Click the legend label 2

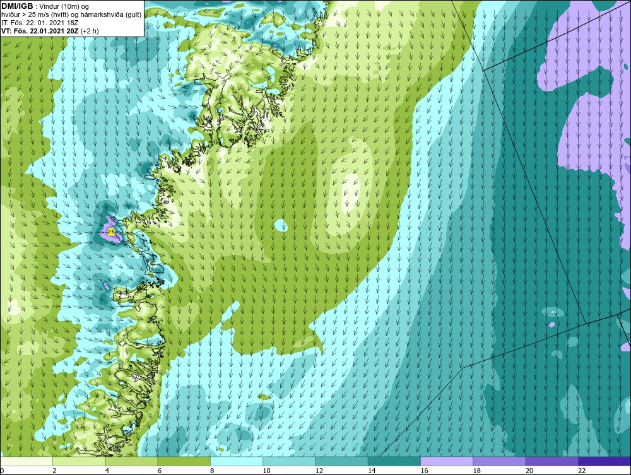click(54, 471)
